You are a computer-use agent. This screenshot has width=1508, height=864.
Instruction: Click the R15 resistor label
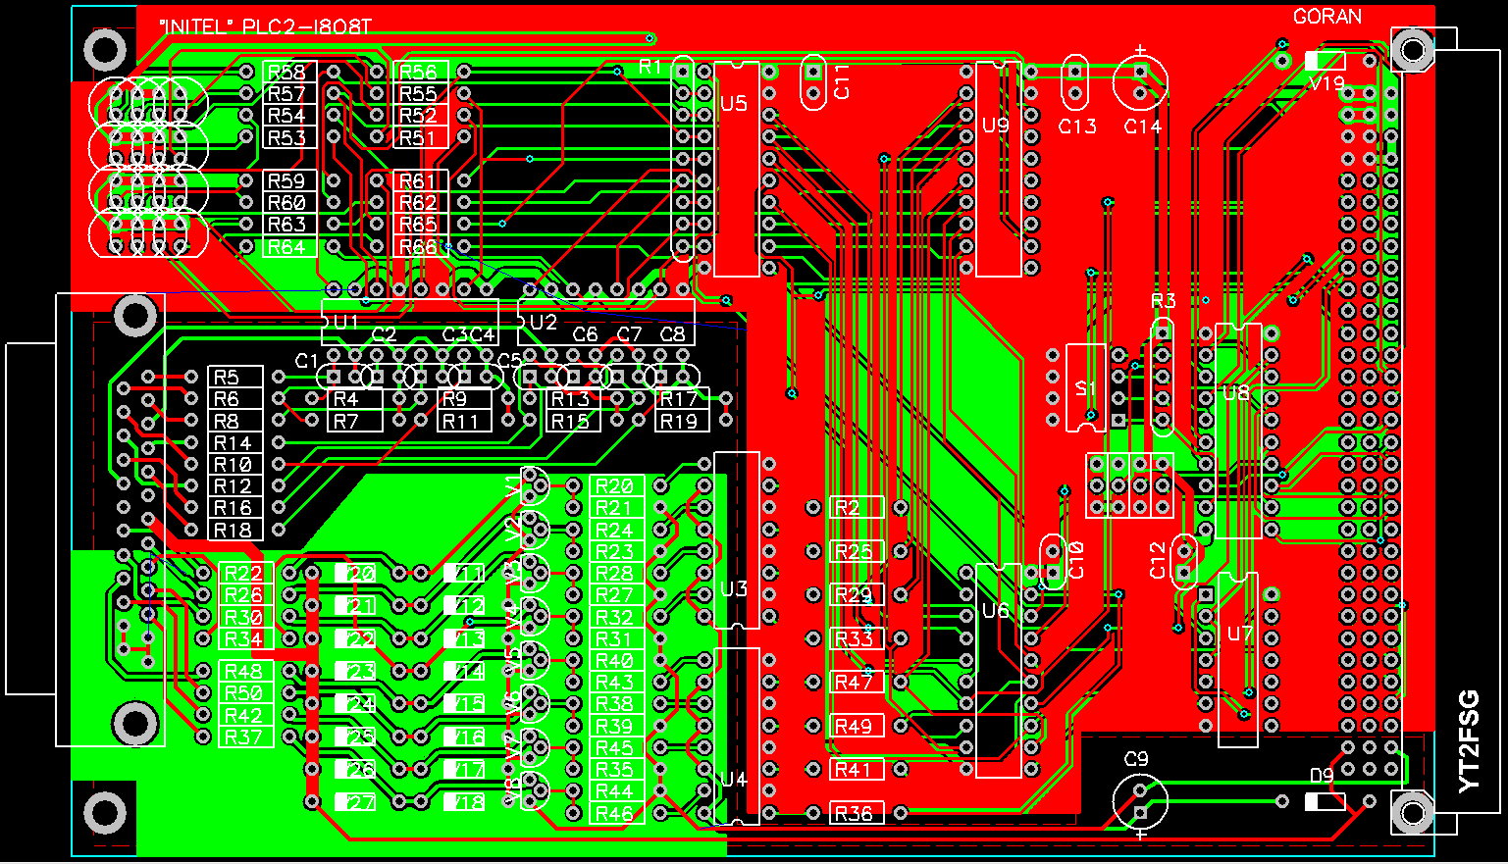pos(570,422)
